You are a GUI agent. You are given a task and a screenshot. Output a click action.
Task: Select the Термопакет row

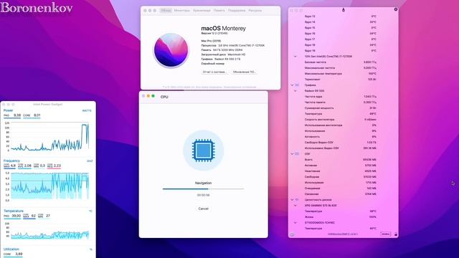[341, 80]
